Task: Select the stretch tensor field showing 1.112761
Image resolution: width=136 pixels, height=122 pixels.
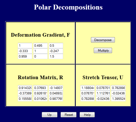Action: (x=103, y=93)
